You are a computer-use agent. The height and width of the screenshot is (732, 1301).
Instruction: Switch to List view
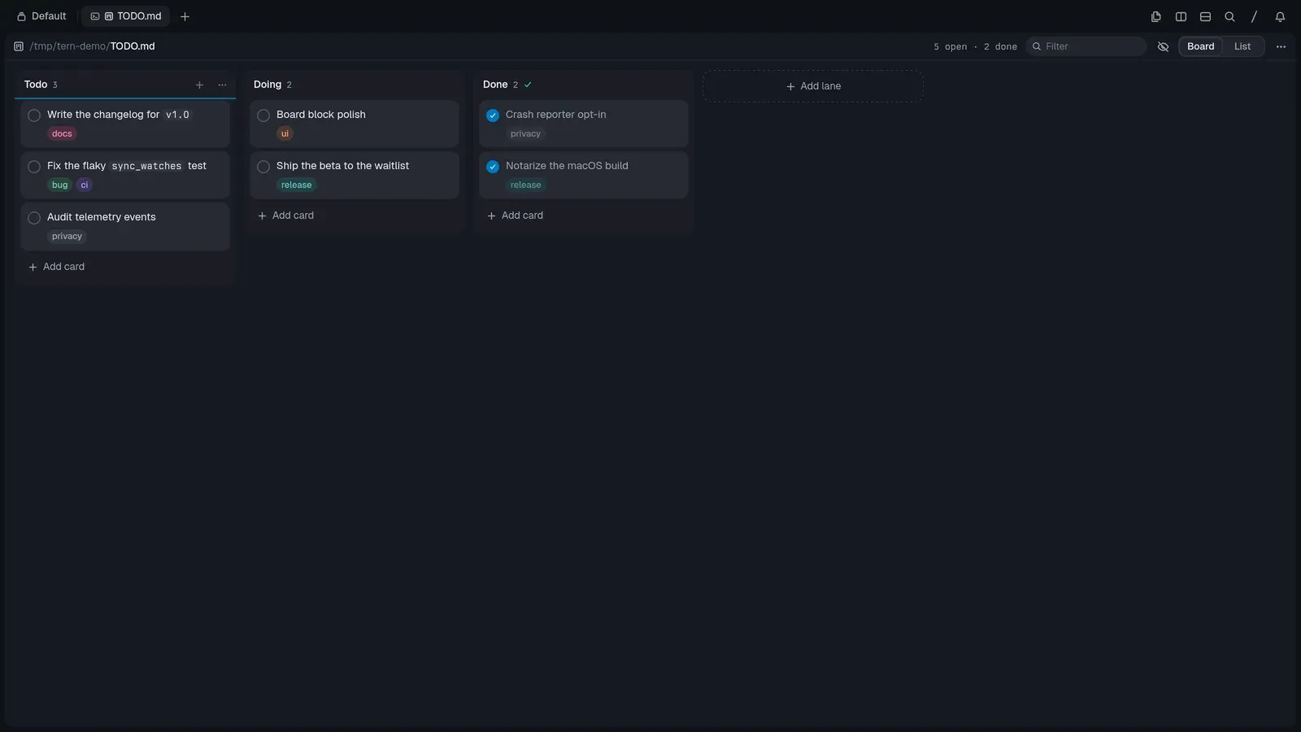(1242, 46)
